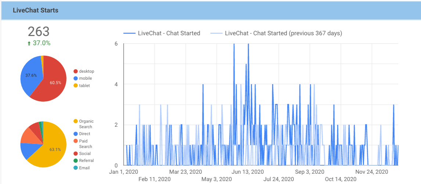Click the Paid Search legend dot

click(75, 141)
